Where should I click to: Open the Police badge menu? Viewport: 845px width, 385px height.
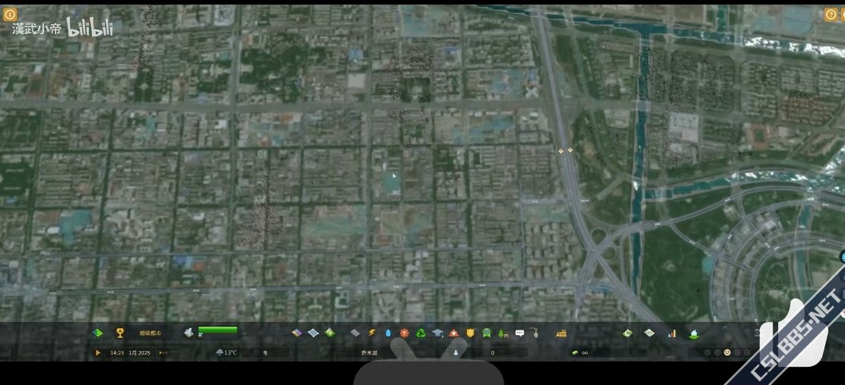tap(471, 333)
